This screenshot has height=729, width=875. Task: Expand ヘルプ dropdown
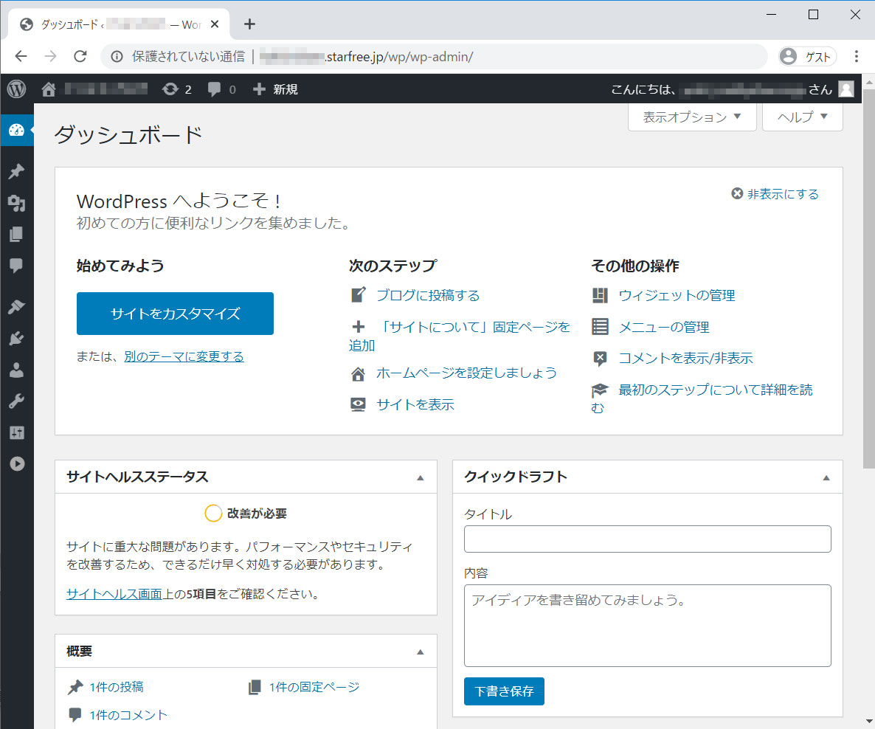click(x=803, y=117)
